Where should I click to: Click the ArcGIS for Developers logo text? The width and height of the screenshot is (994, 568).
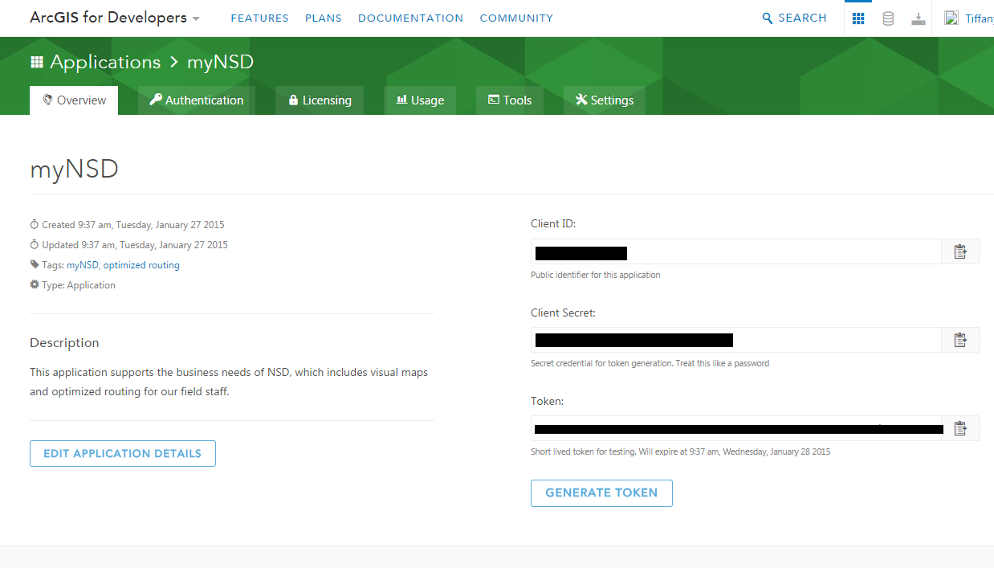(x=108, y=18)
